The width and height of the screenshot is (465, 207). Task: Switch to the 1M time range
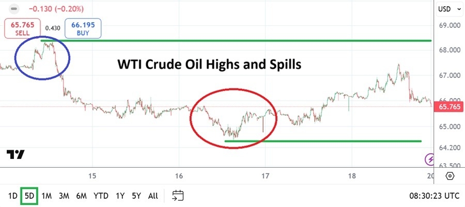point(47,196)
